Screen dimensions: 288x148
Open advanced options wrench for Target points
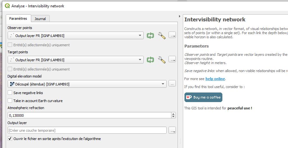(162, 60)
